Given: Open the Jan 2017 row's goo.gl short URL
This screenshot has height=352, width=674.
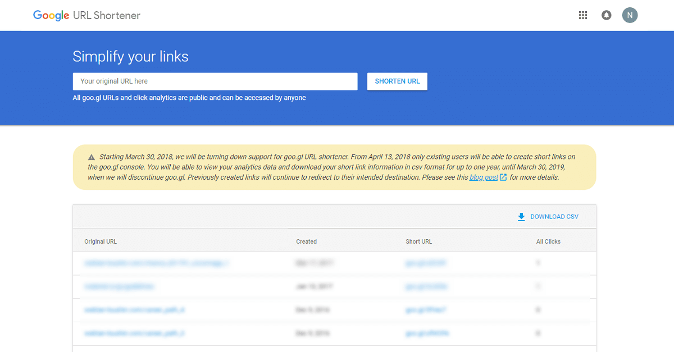Looking at the screenshot, I should coord(426,286).
